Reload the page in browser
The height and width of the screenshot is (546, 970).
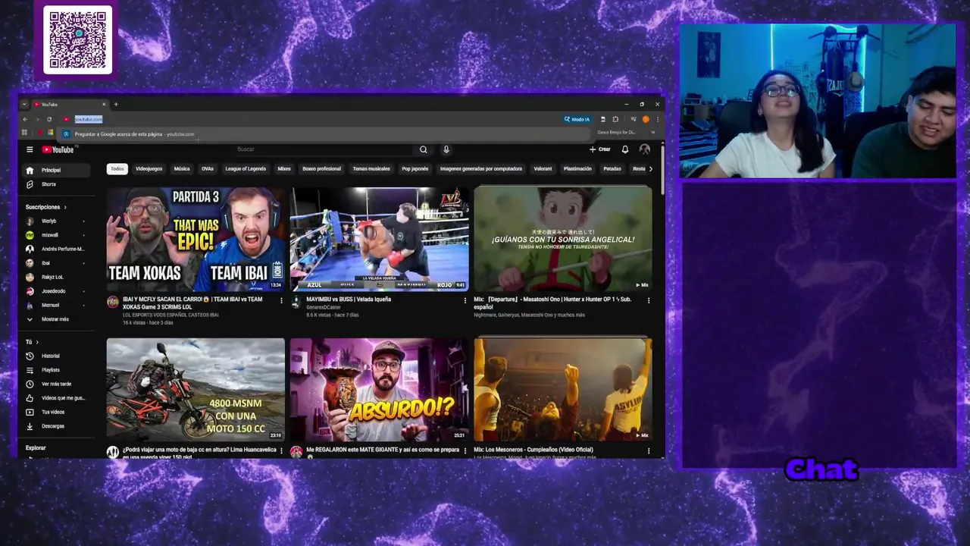pos(49,119)
